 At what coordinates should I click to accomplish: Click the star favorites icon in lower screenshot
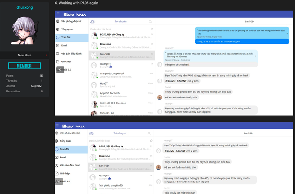(x=151, y=141)
